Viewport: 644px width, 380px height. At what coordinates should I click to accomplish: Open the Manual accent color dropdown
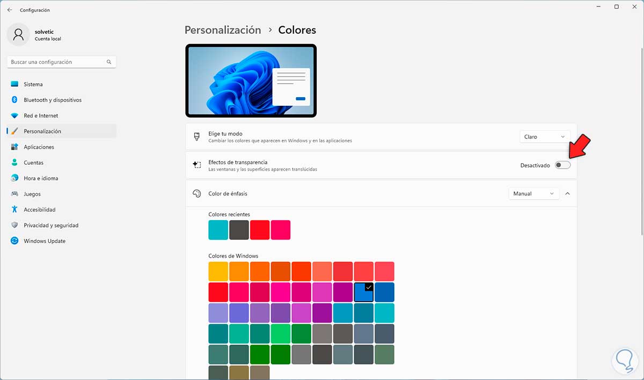[x=534, y=194]
